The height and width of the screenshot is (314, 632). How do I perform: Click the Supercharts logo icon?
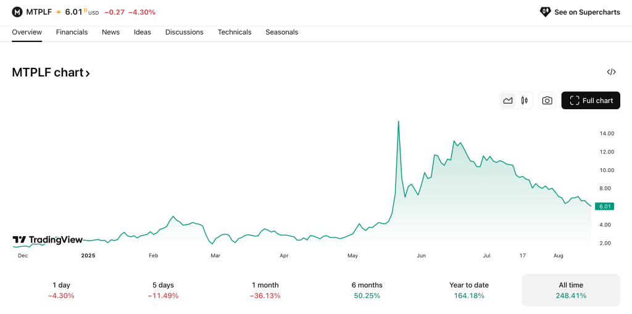(x=545, y=12)
